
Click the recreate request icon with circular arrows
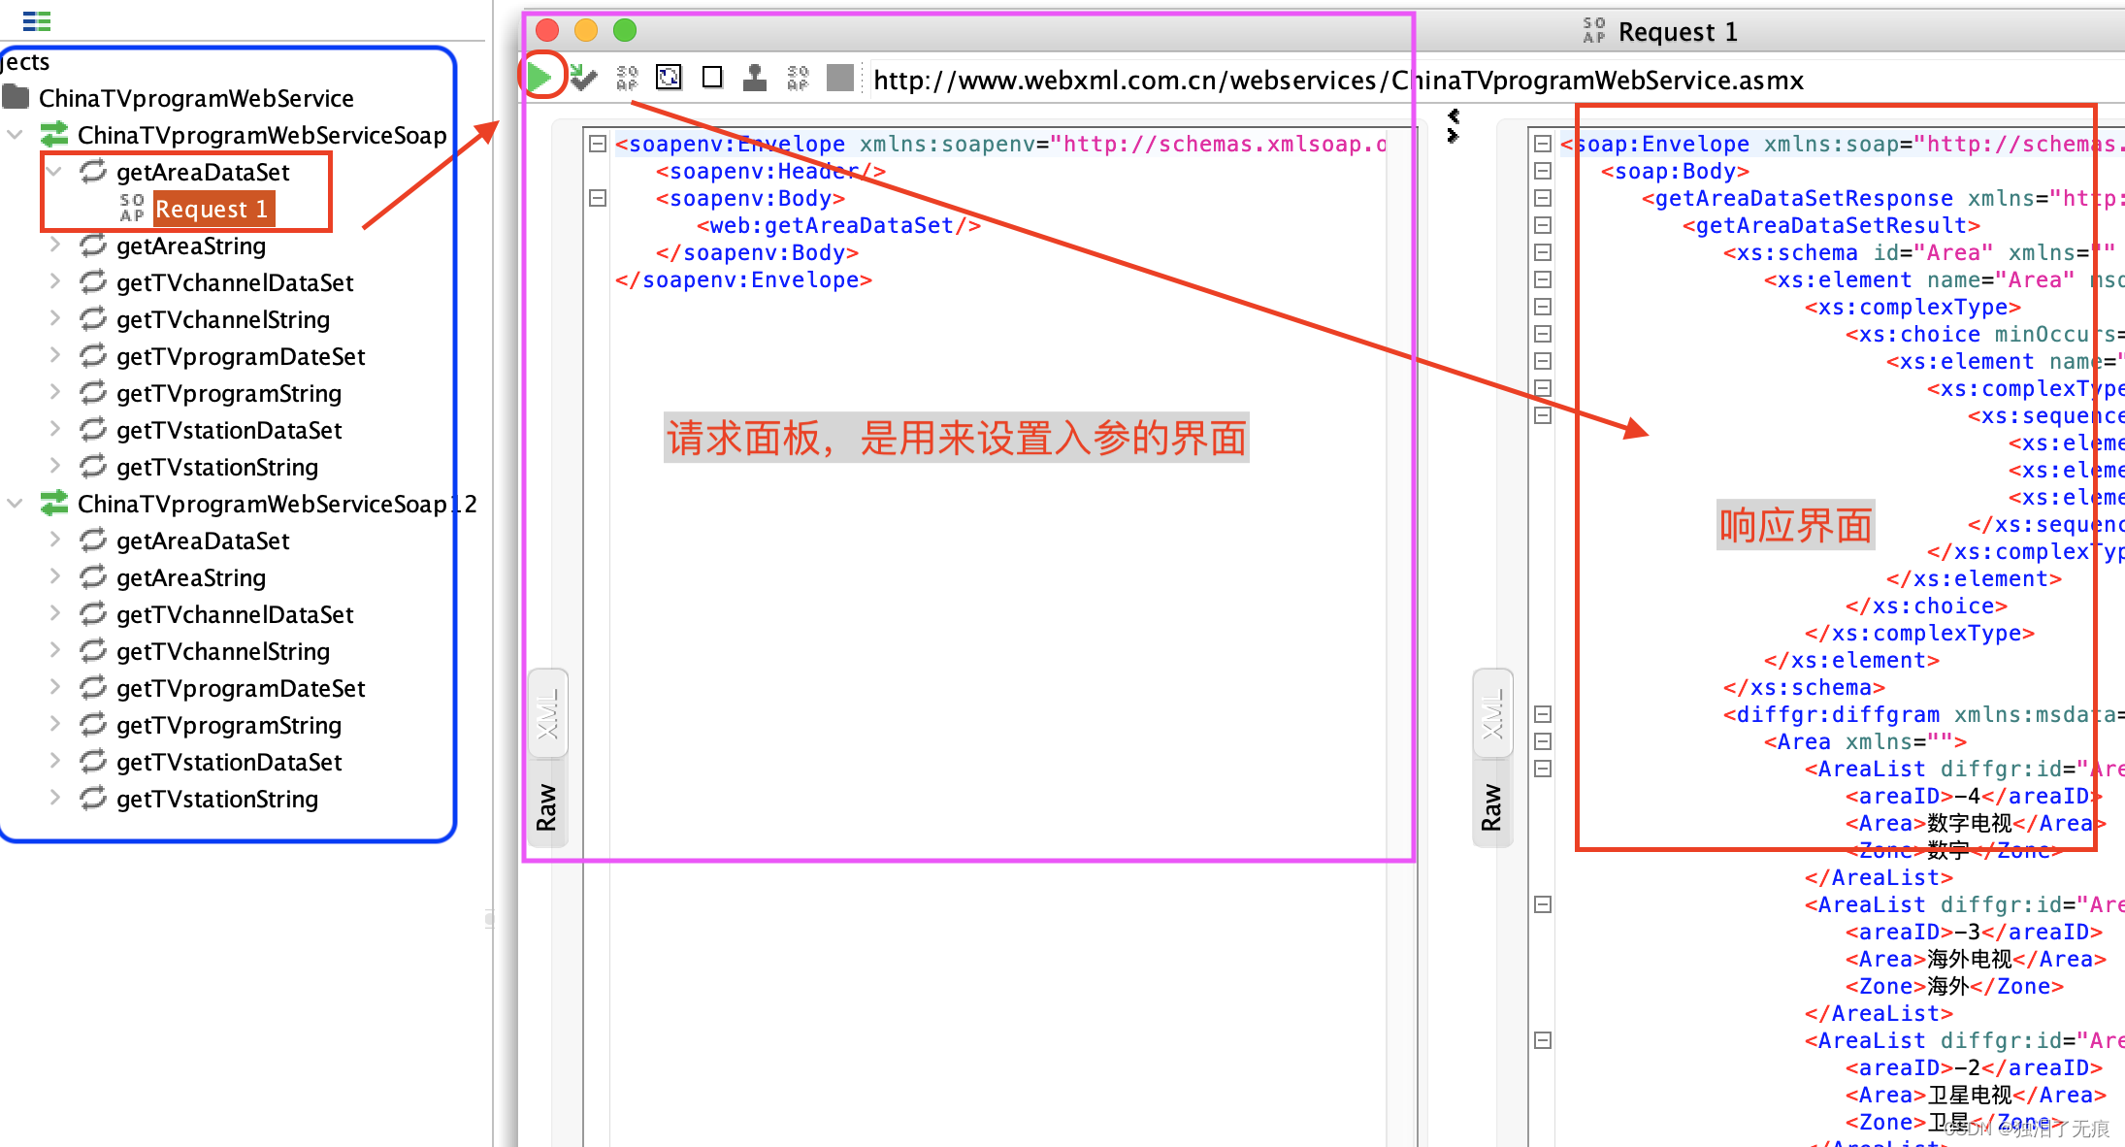pos(669,77)
